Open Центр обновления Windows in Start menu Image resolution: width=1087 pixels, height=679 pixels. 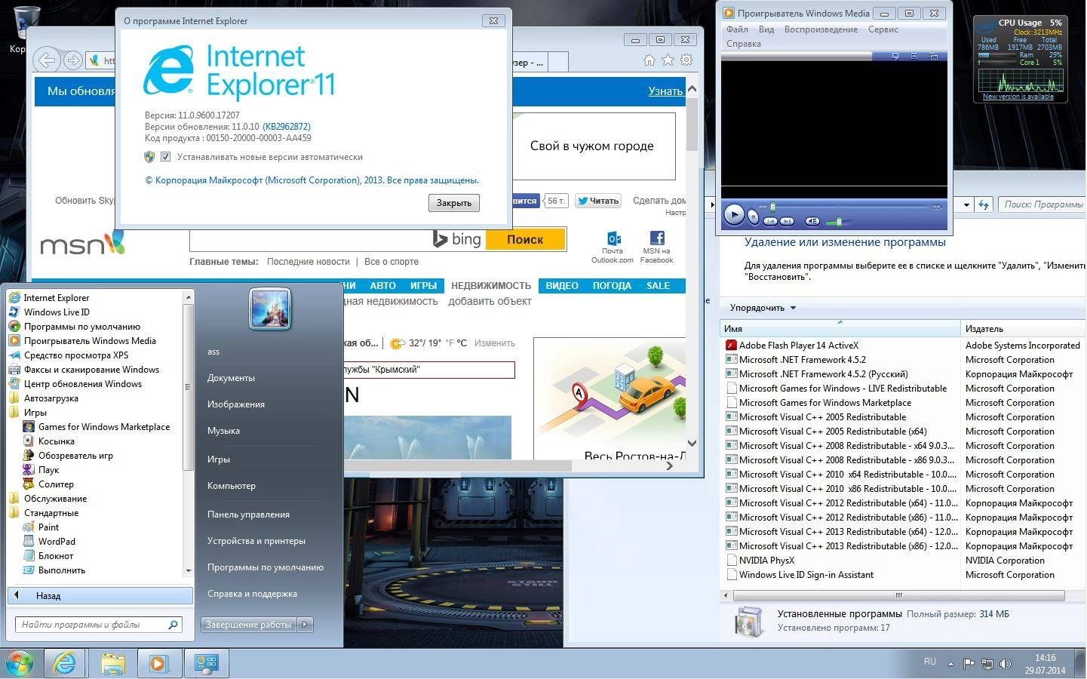83,384
